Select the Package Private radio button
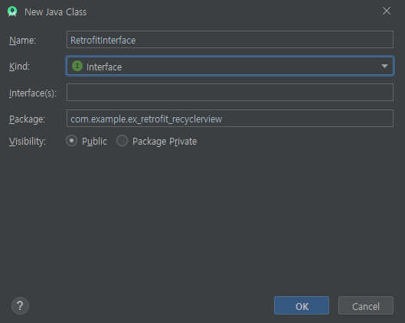405x323 pixels. (122, 141)
